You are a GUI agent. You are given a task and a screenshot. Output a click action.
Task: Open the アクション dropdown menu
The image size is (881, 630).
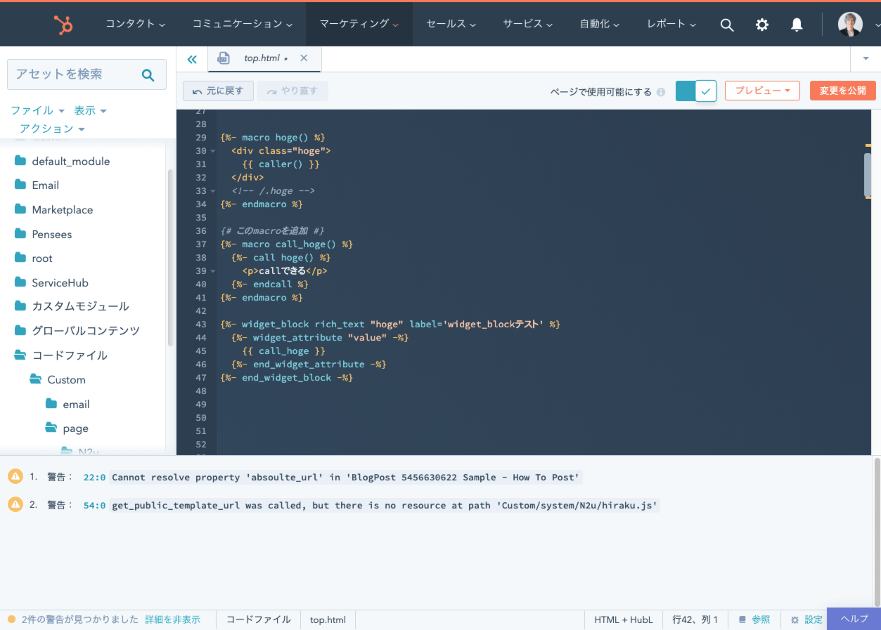pyautogui.click(x=52, y=129)
